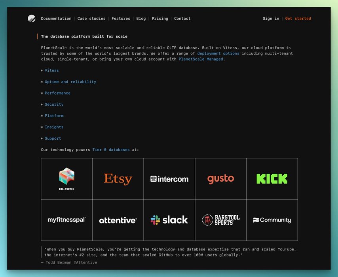
Task: Click the Attentive logo tile
Action: [118, 220]
